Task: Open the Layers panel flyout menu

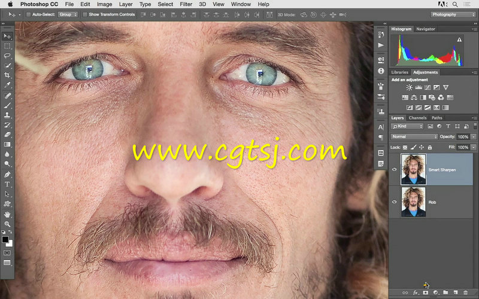Action: click(x=475, y=118)
